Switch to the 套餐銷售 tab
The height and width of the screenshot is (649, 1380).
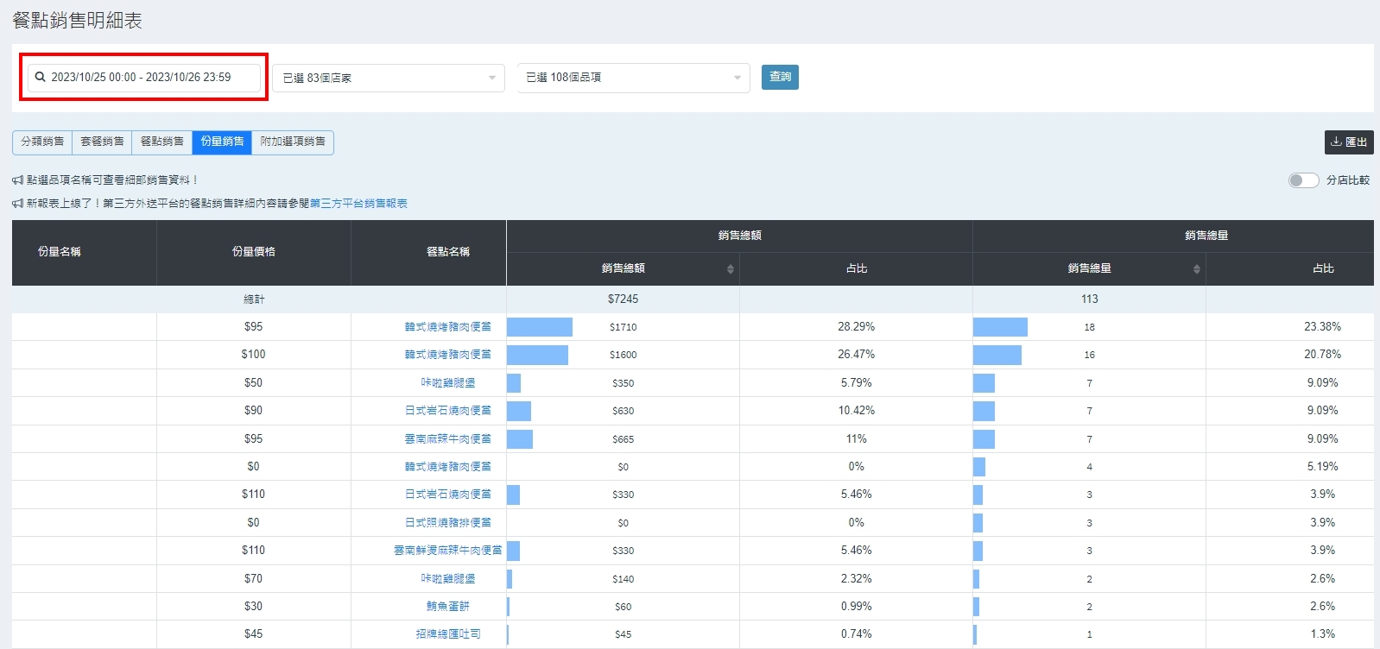[x=102, y=142]
